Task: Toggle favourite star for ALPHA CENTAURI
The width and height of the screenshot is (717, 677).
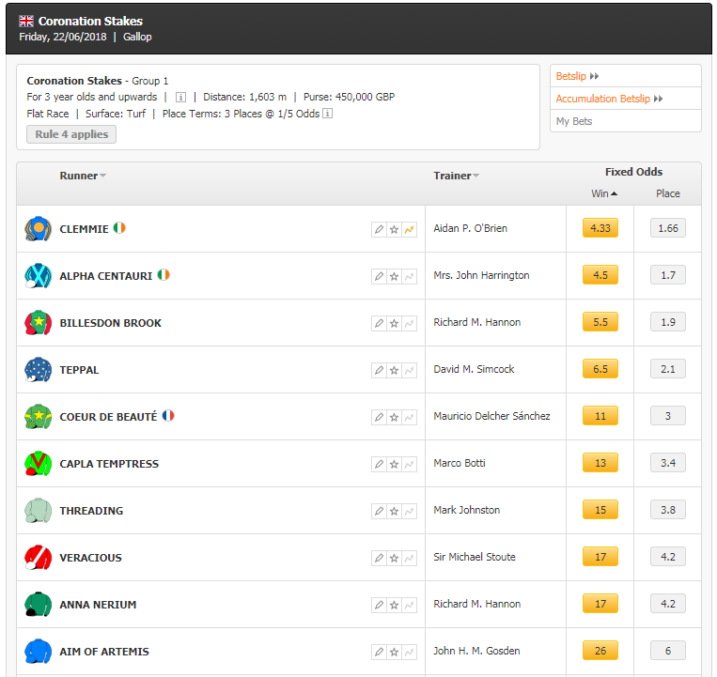Action: [x=394, y=276]
